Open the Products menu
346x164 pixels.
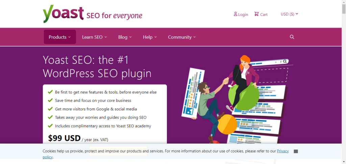[x=60, y=37]
